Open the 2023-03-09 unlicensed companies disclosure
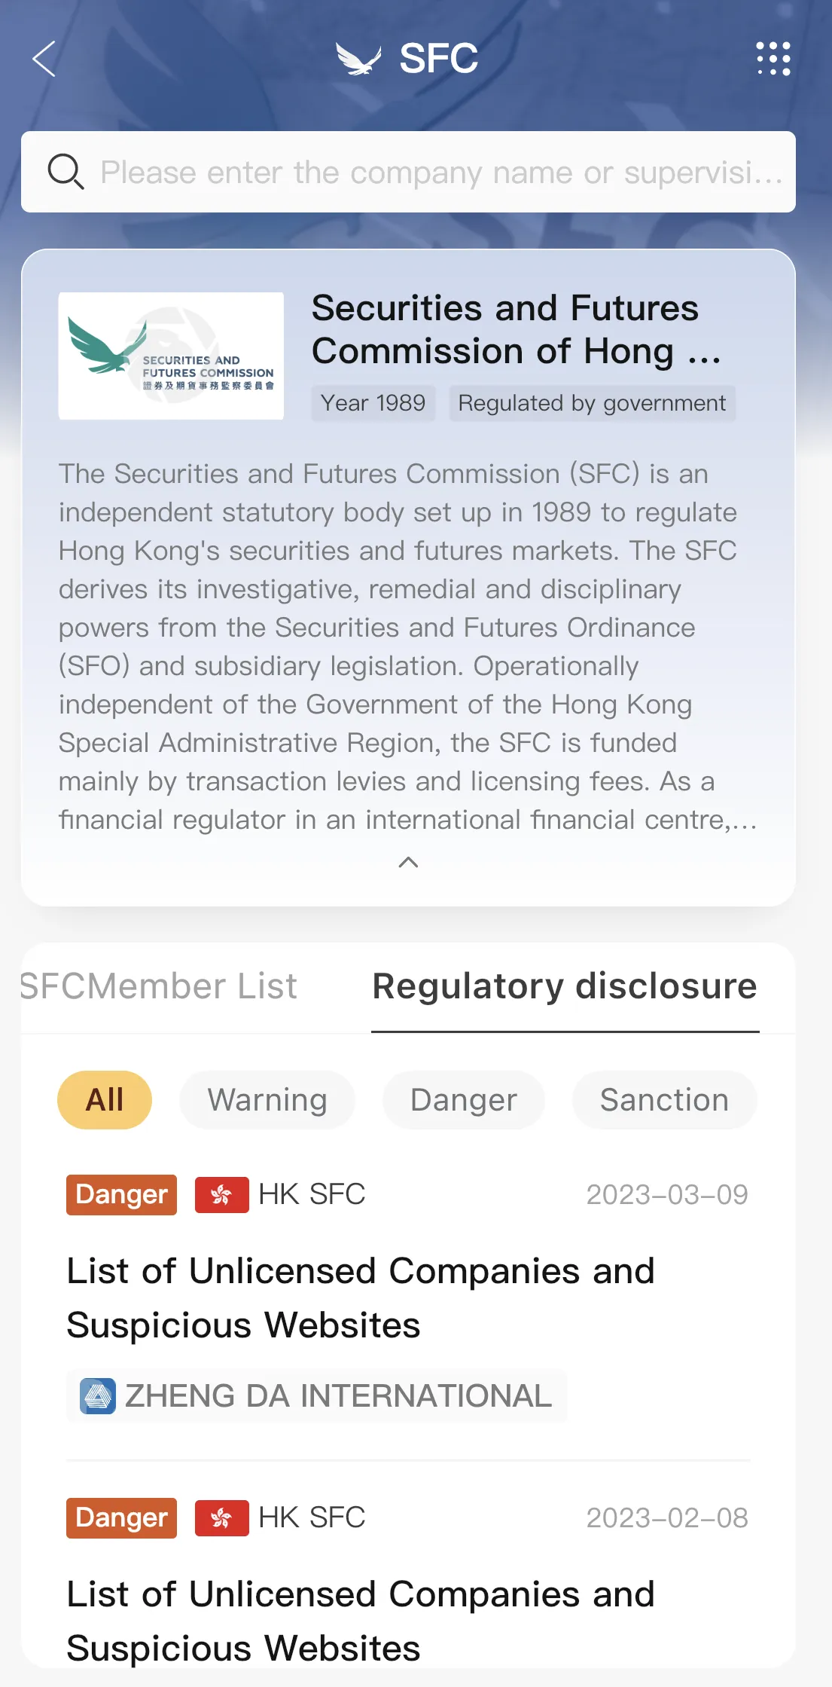 click(x=360, y=1297)
